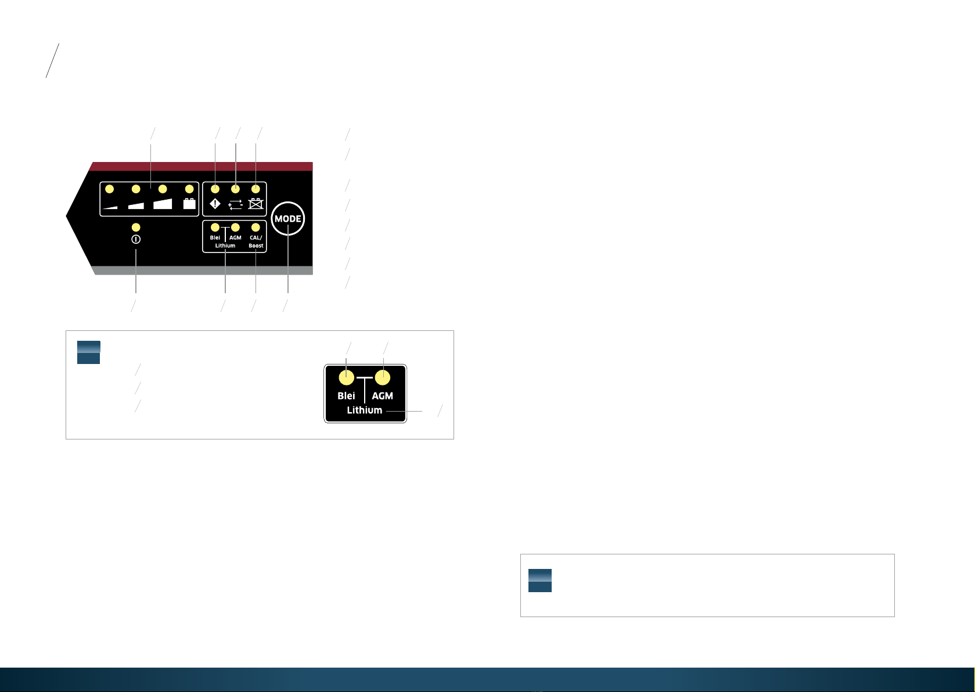Click the LED above the full battery icon
The image size is (975, 692).
click(189, 189)
